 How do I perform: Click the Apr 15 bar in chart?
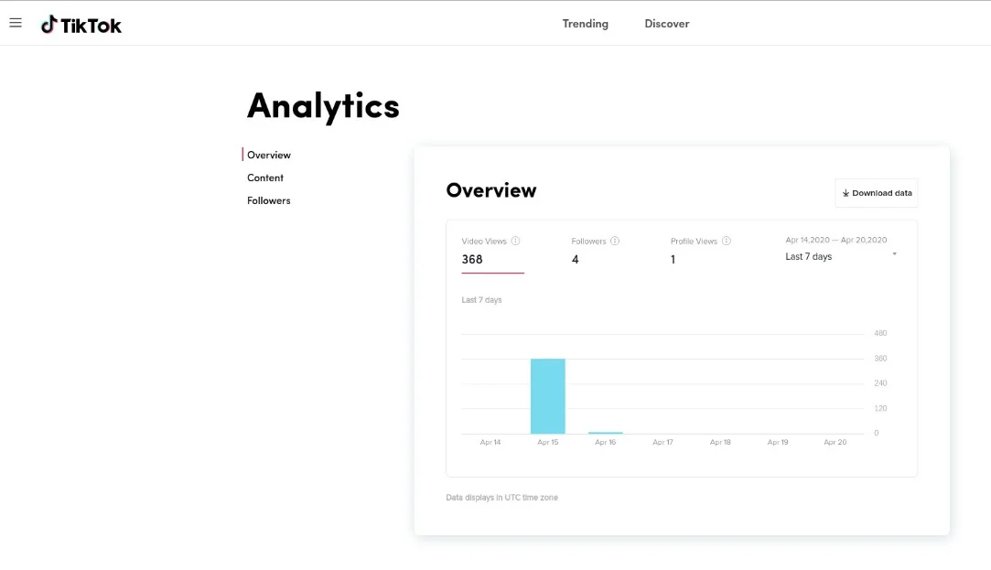tap(548, 396)
